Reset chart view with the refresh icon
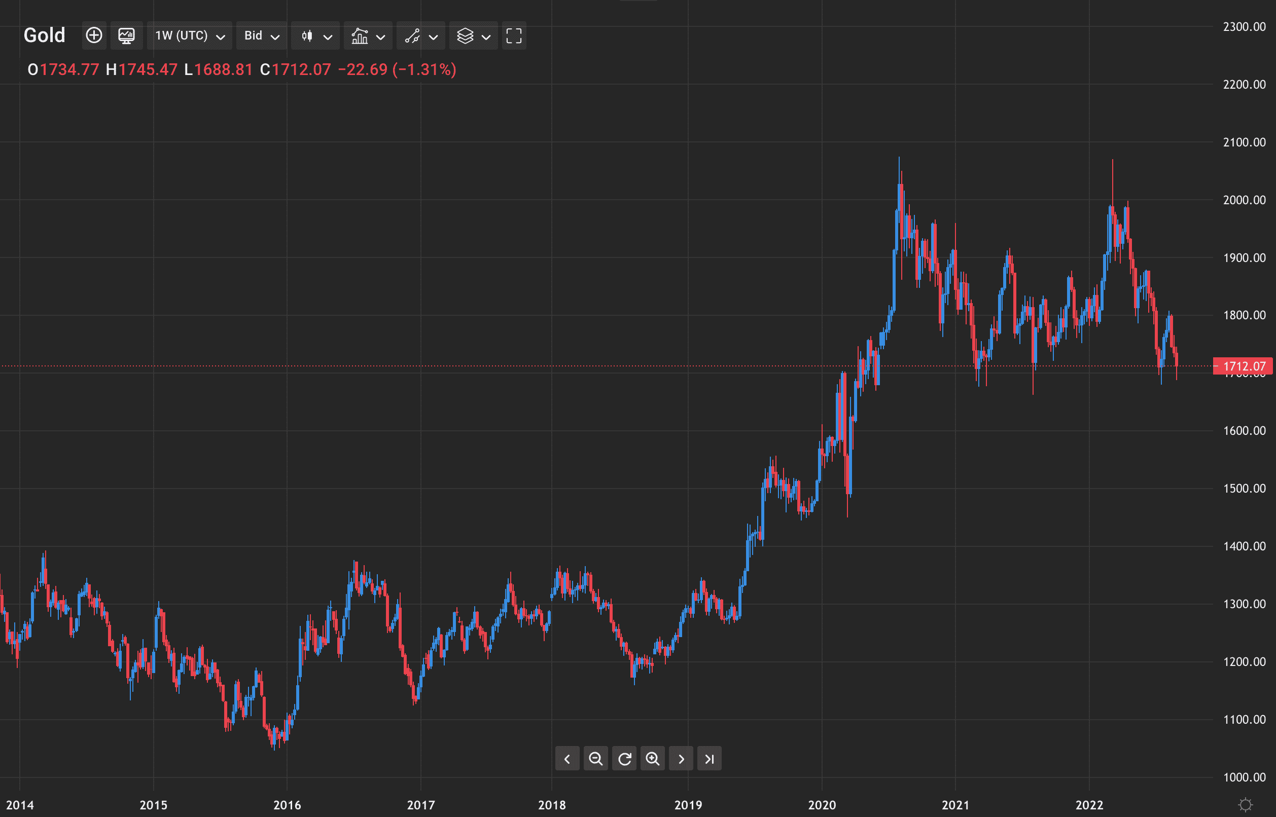Image resolution: width=1276 pixels, height=817 pixels. pyautogui.click(x=624, y=759)
